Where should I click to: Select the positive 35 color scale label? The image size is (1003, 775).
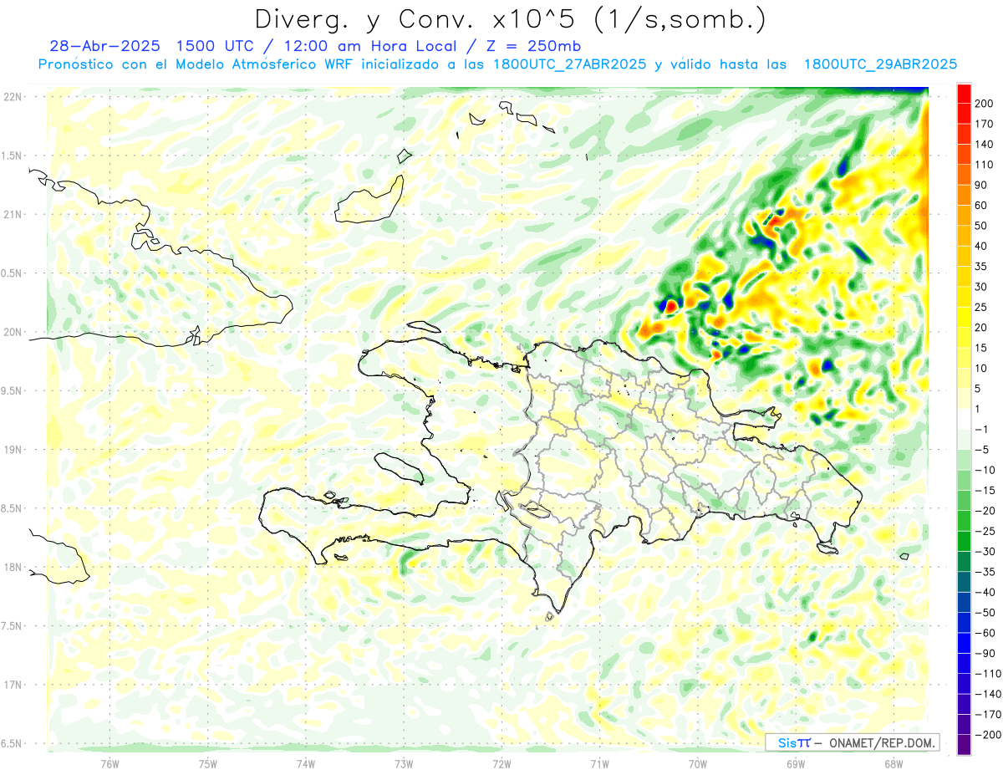982,267
